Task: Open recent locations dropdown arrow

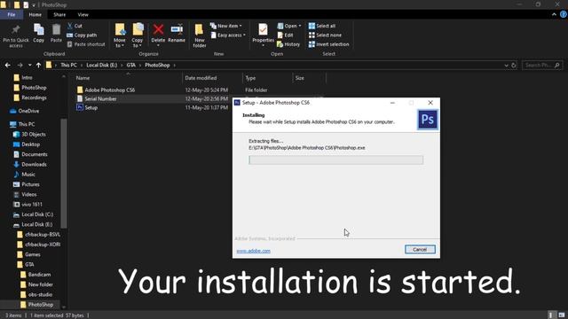Action: click(x=29, y=65)
